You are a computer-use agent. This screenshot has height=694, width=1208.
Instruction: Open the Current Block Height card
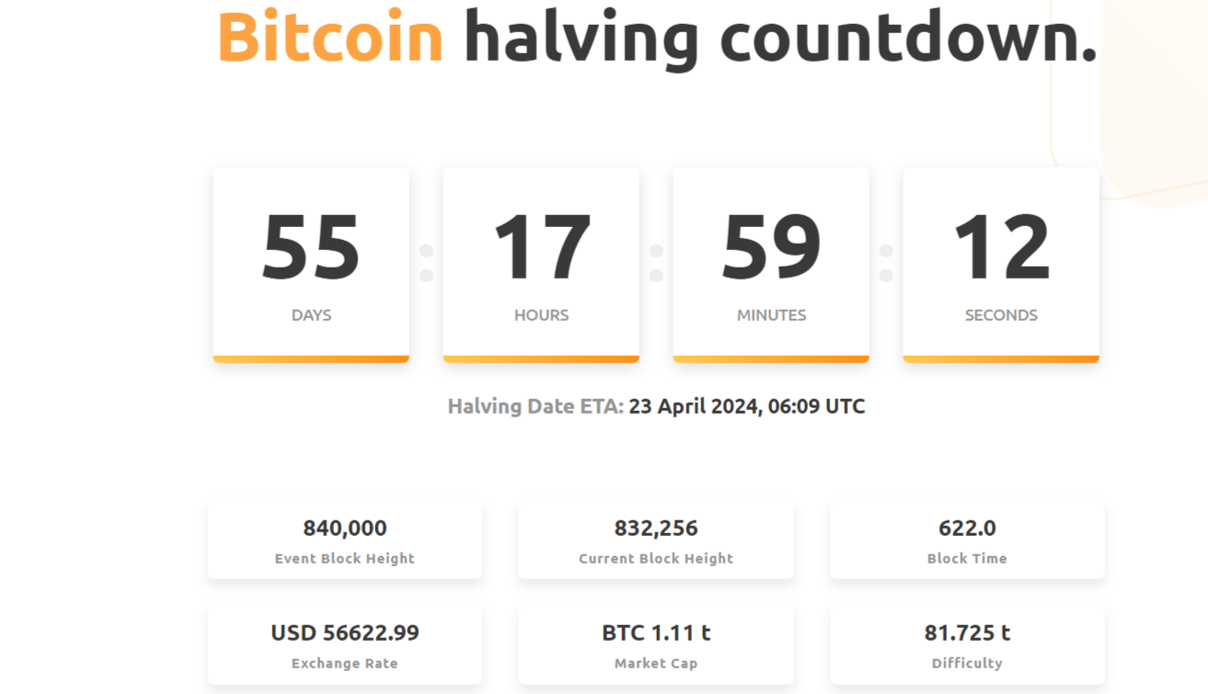pyautogui.click(x=656, y=540)
